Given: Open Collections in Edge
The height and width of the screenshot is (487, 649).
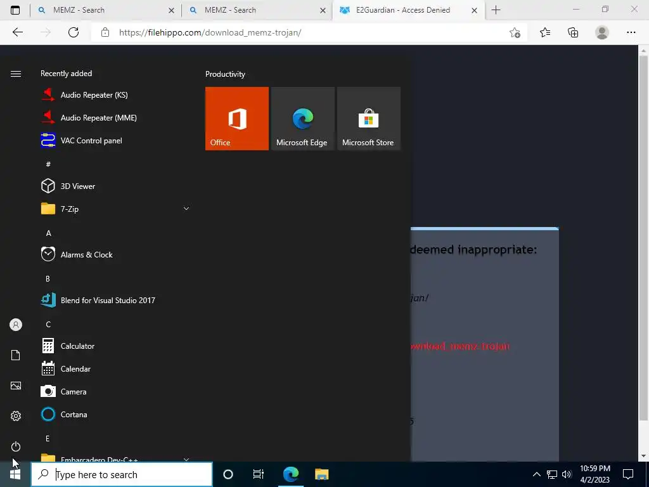Looking at the screenshot, I should point(573,32).
